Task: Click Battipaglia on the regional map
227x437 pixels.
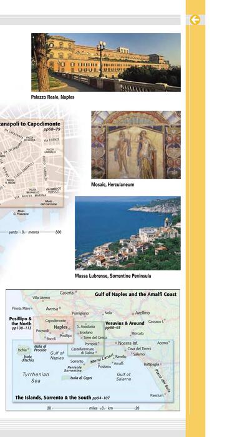Action: (152, 364)
